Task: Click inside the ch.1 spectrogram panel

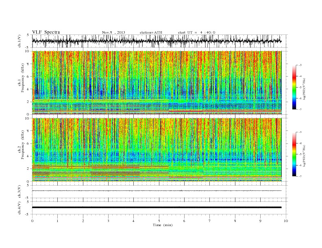Action: [x=157, y=83]
